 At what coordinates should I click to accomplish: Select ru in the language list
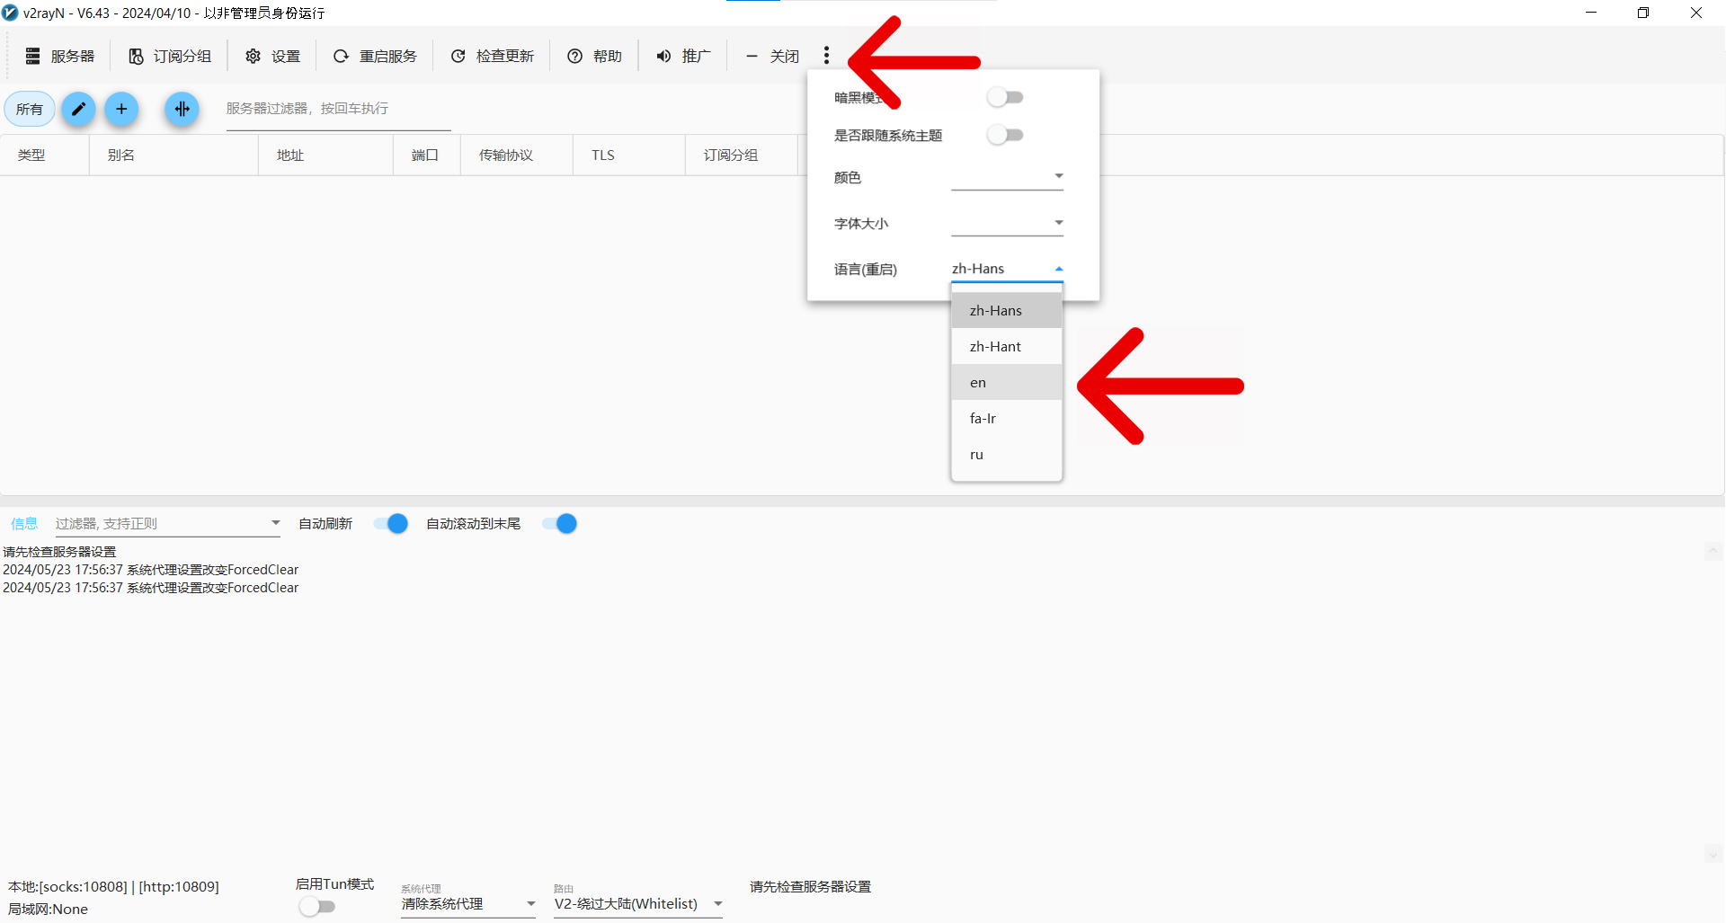(1007, 454)
